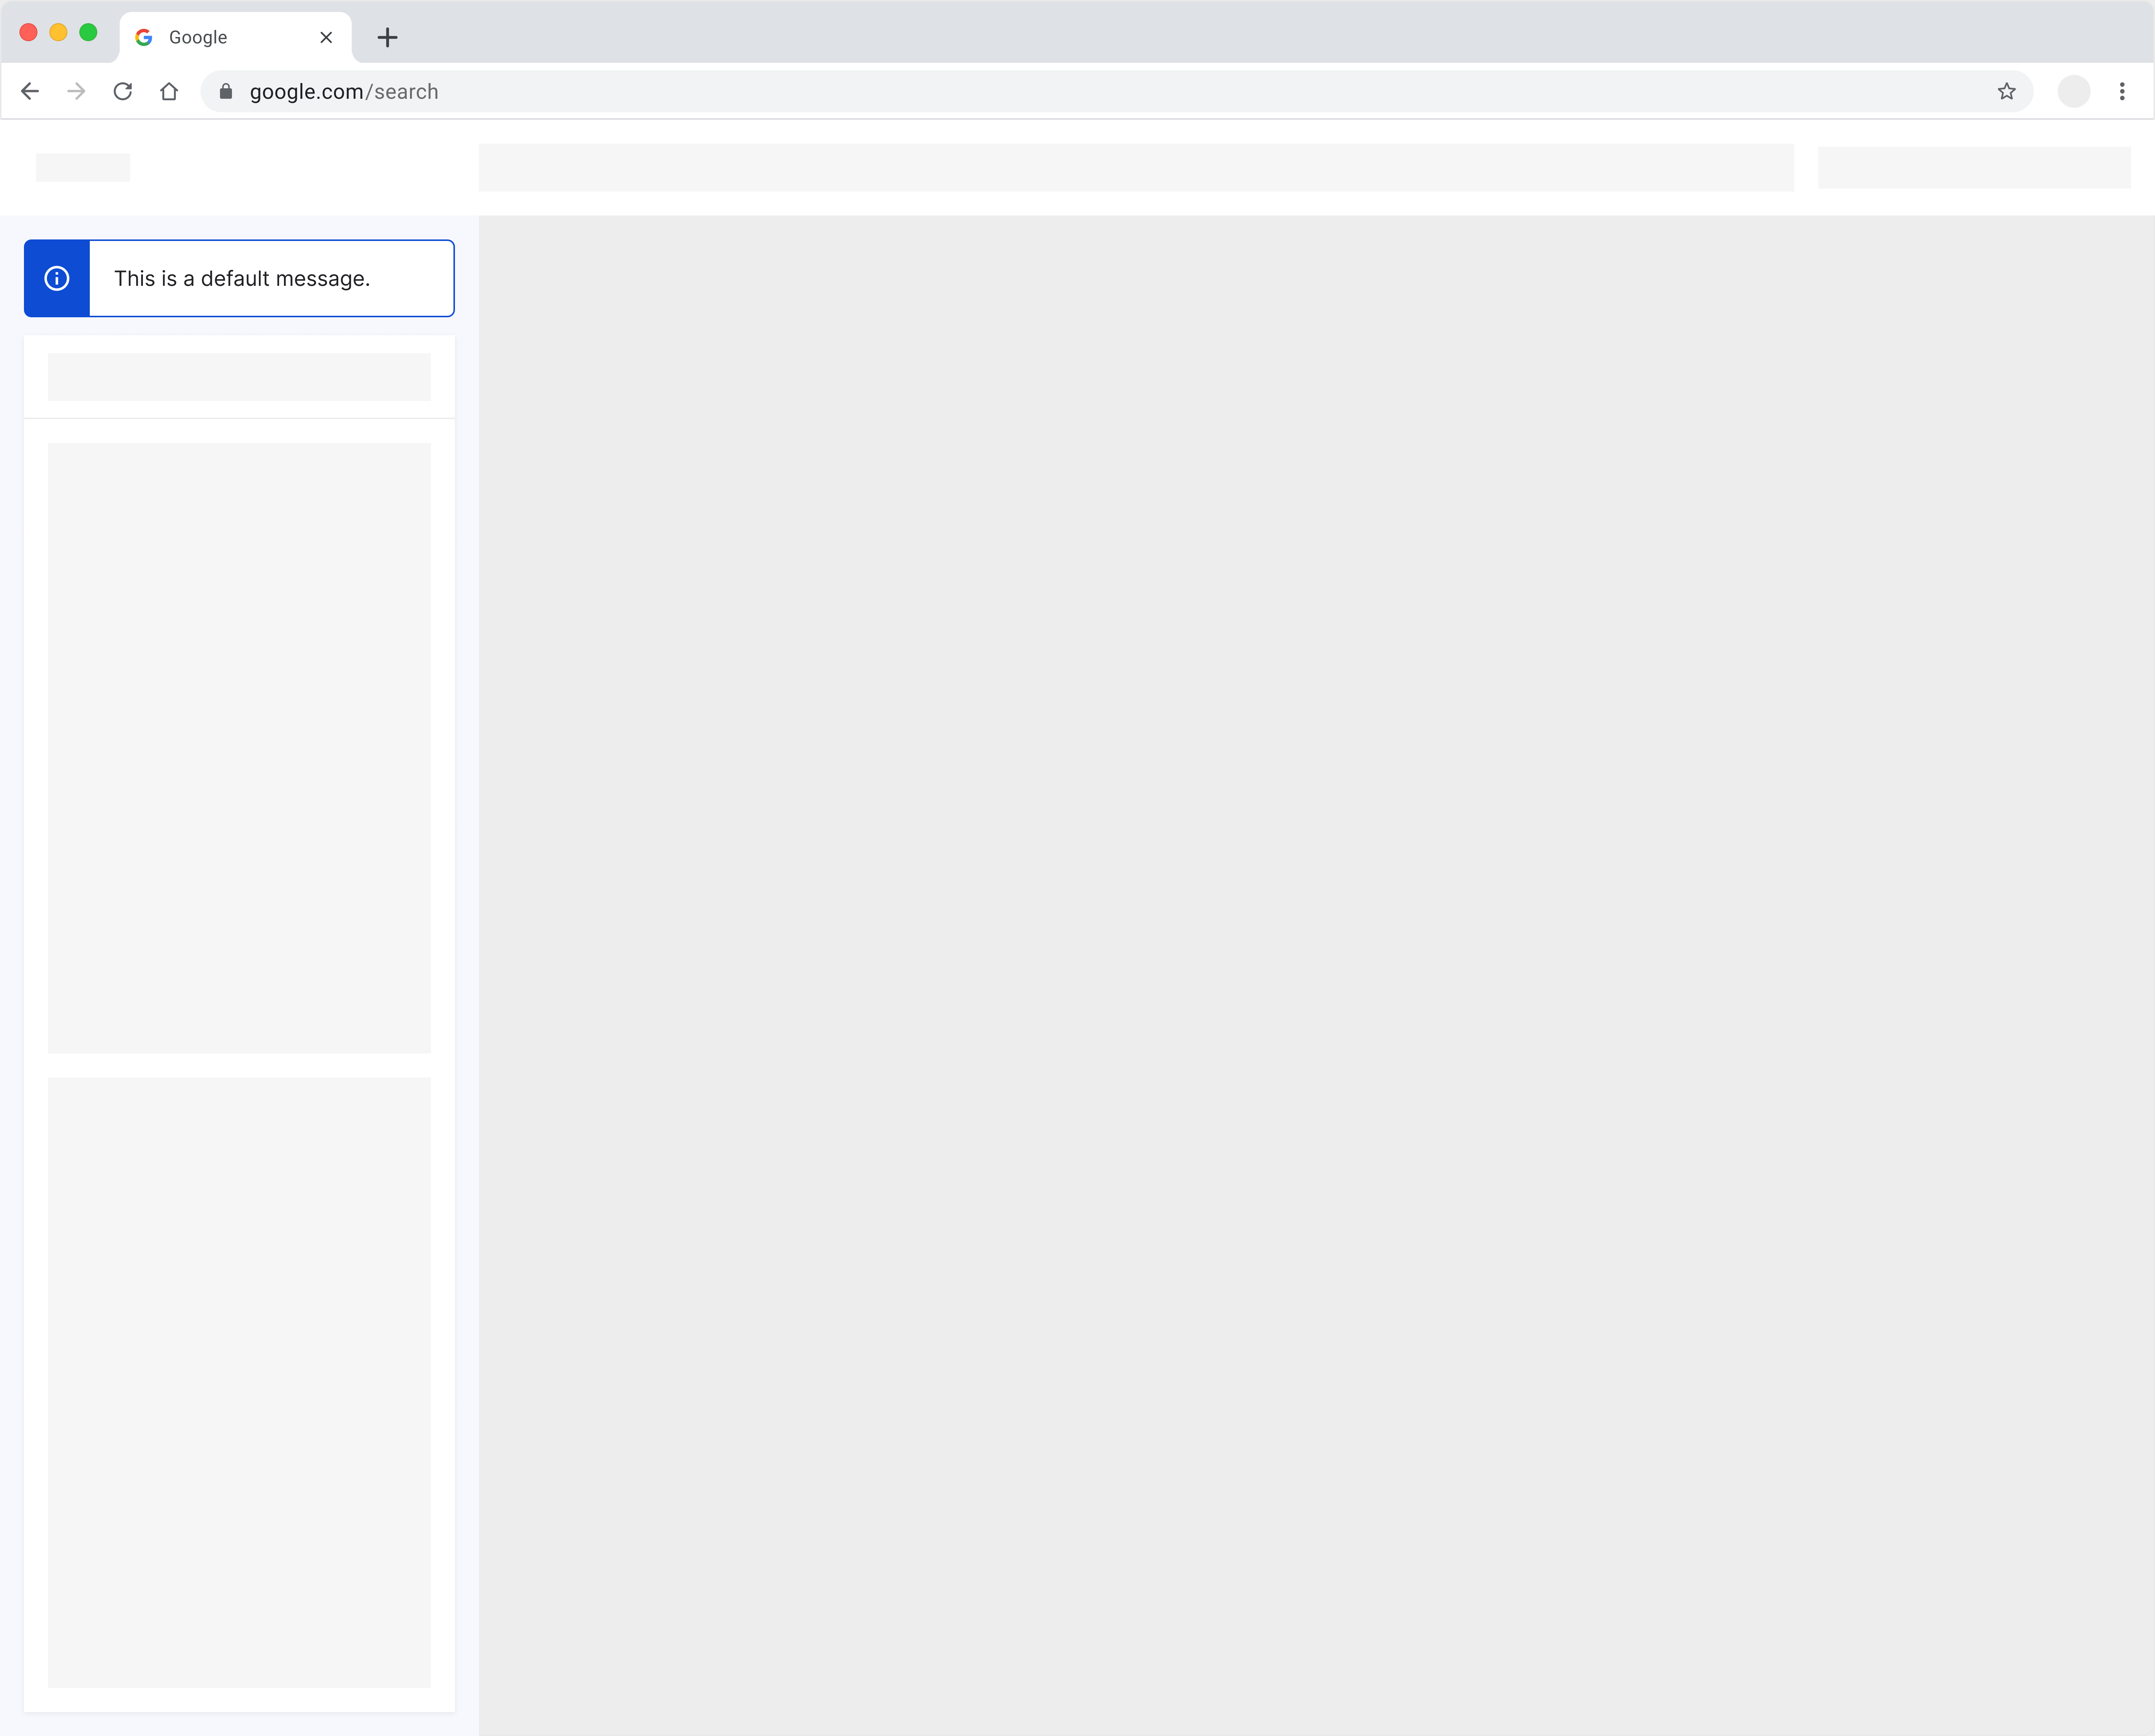Open the profile avatar circle
2155x1736 pixels.
(x=2073, y=91)
